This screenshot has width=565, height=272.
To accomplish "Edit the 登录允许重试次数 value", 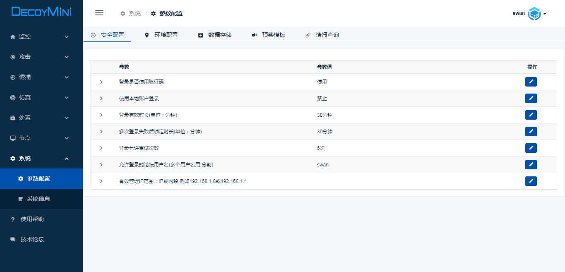I will (x=531, y=148).
